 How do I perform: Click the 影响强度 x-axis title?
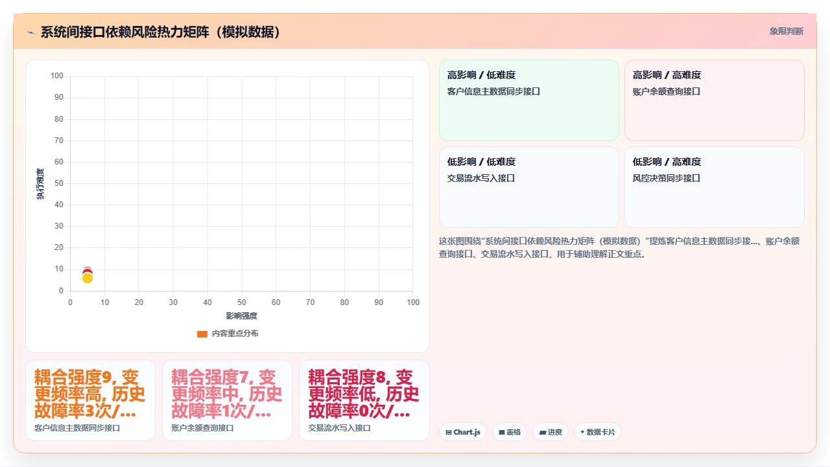[x=242, y=316]
